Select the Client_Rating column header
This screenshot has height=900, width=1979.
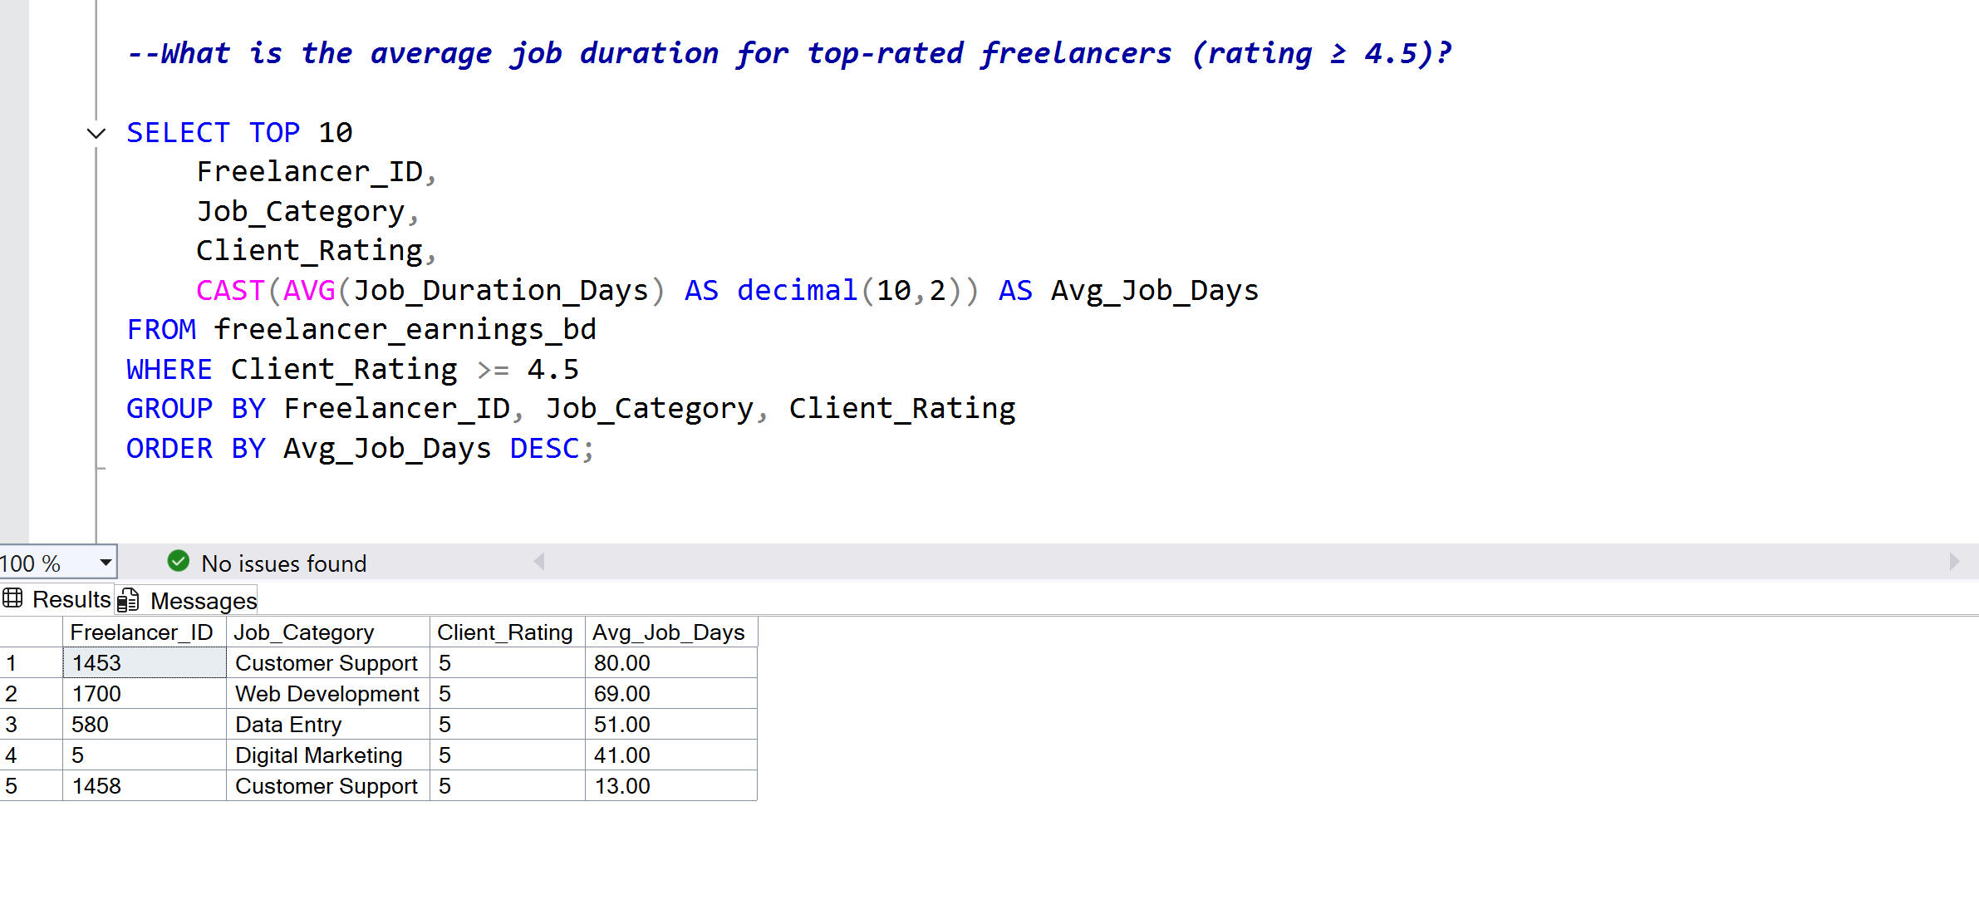505,632
